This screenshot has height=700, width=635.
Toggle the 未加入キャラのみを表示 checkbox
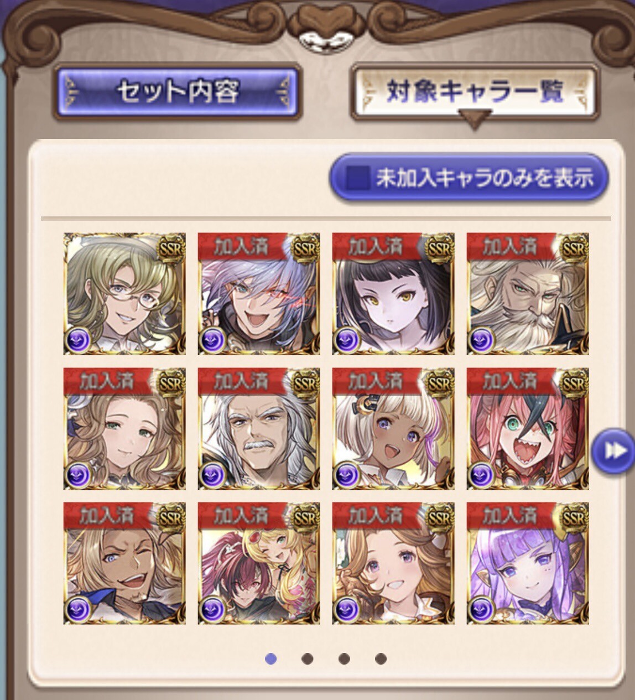[358, 178]
